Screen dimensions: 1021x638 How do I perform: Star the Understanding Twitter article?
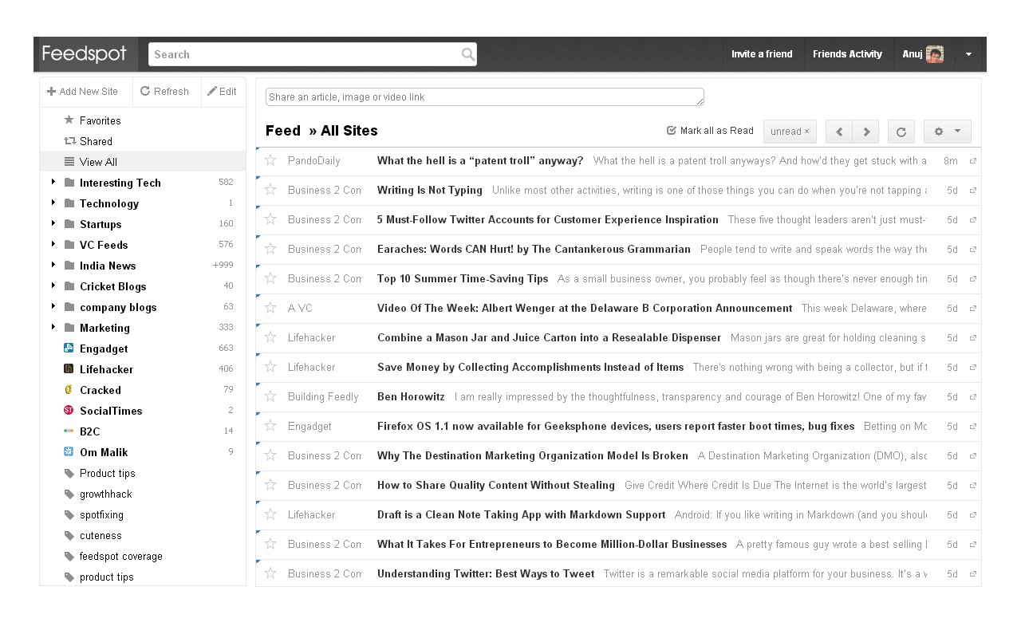(x=270, y=573)
